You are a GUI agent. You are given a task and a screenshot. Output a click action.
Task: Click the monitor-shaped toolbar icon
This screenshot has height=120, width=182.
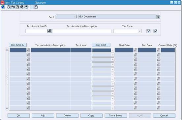click(22, 7)
